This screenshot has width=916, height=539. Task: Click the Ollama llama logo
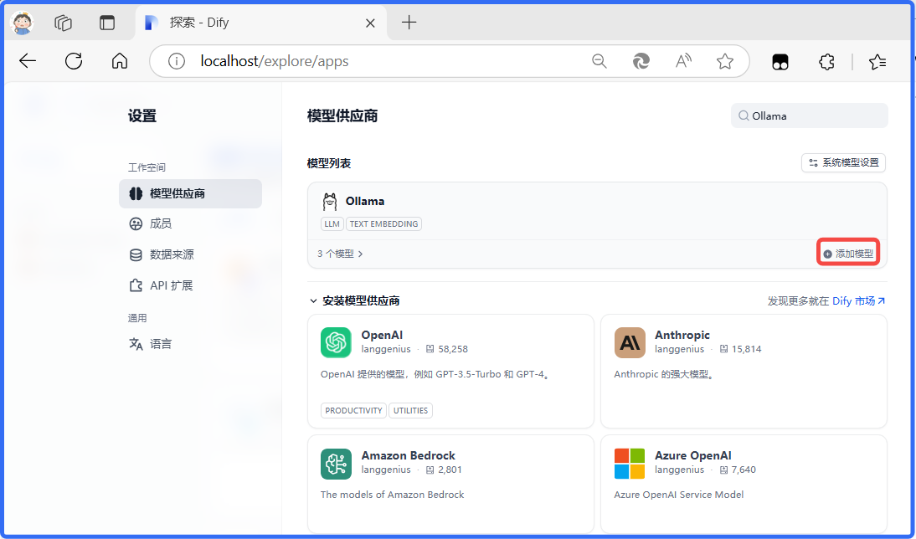point(330,202)
